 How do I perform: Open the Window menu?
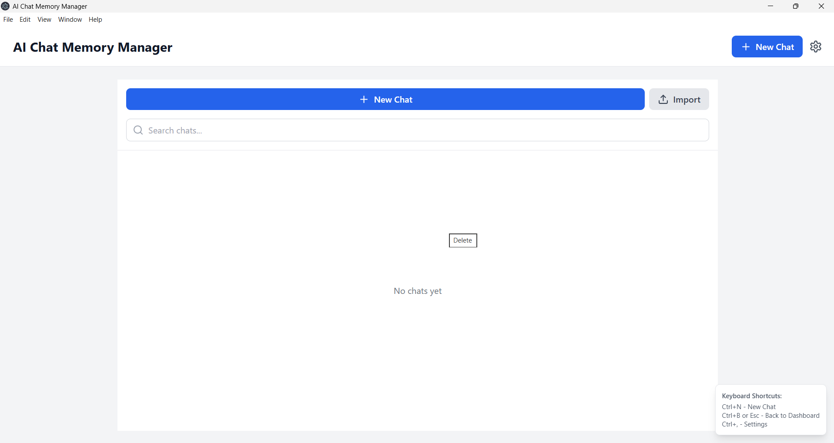click(70, 19)
